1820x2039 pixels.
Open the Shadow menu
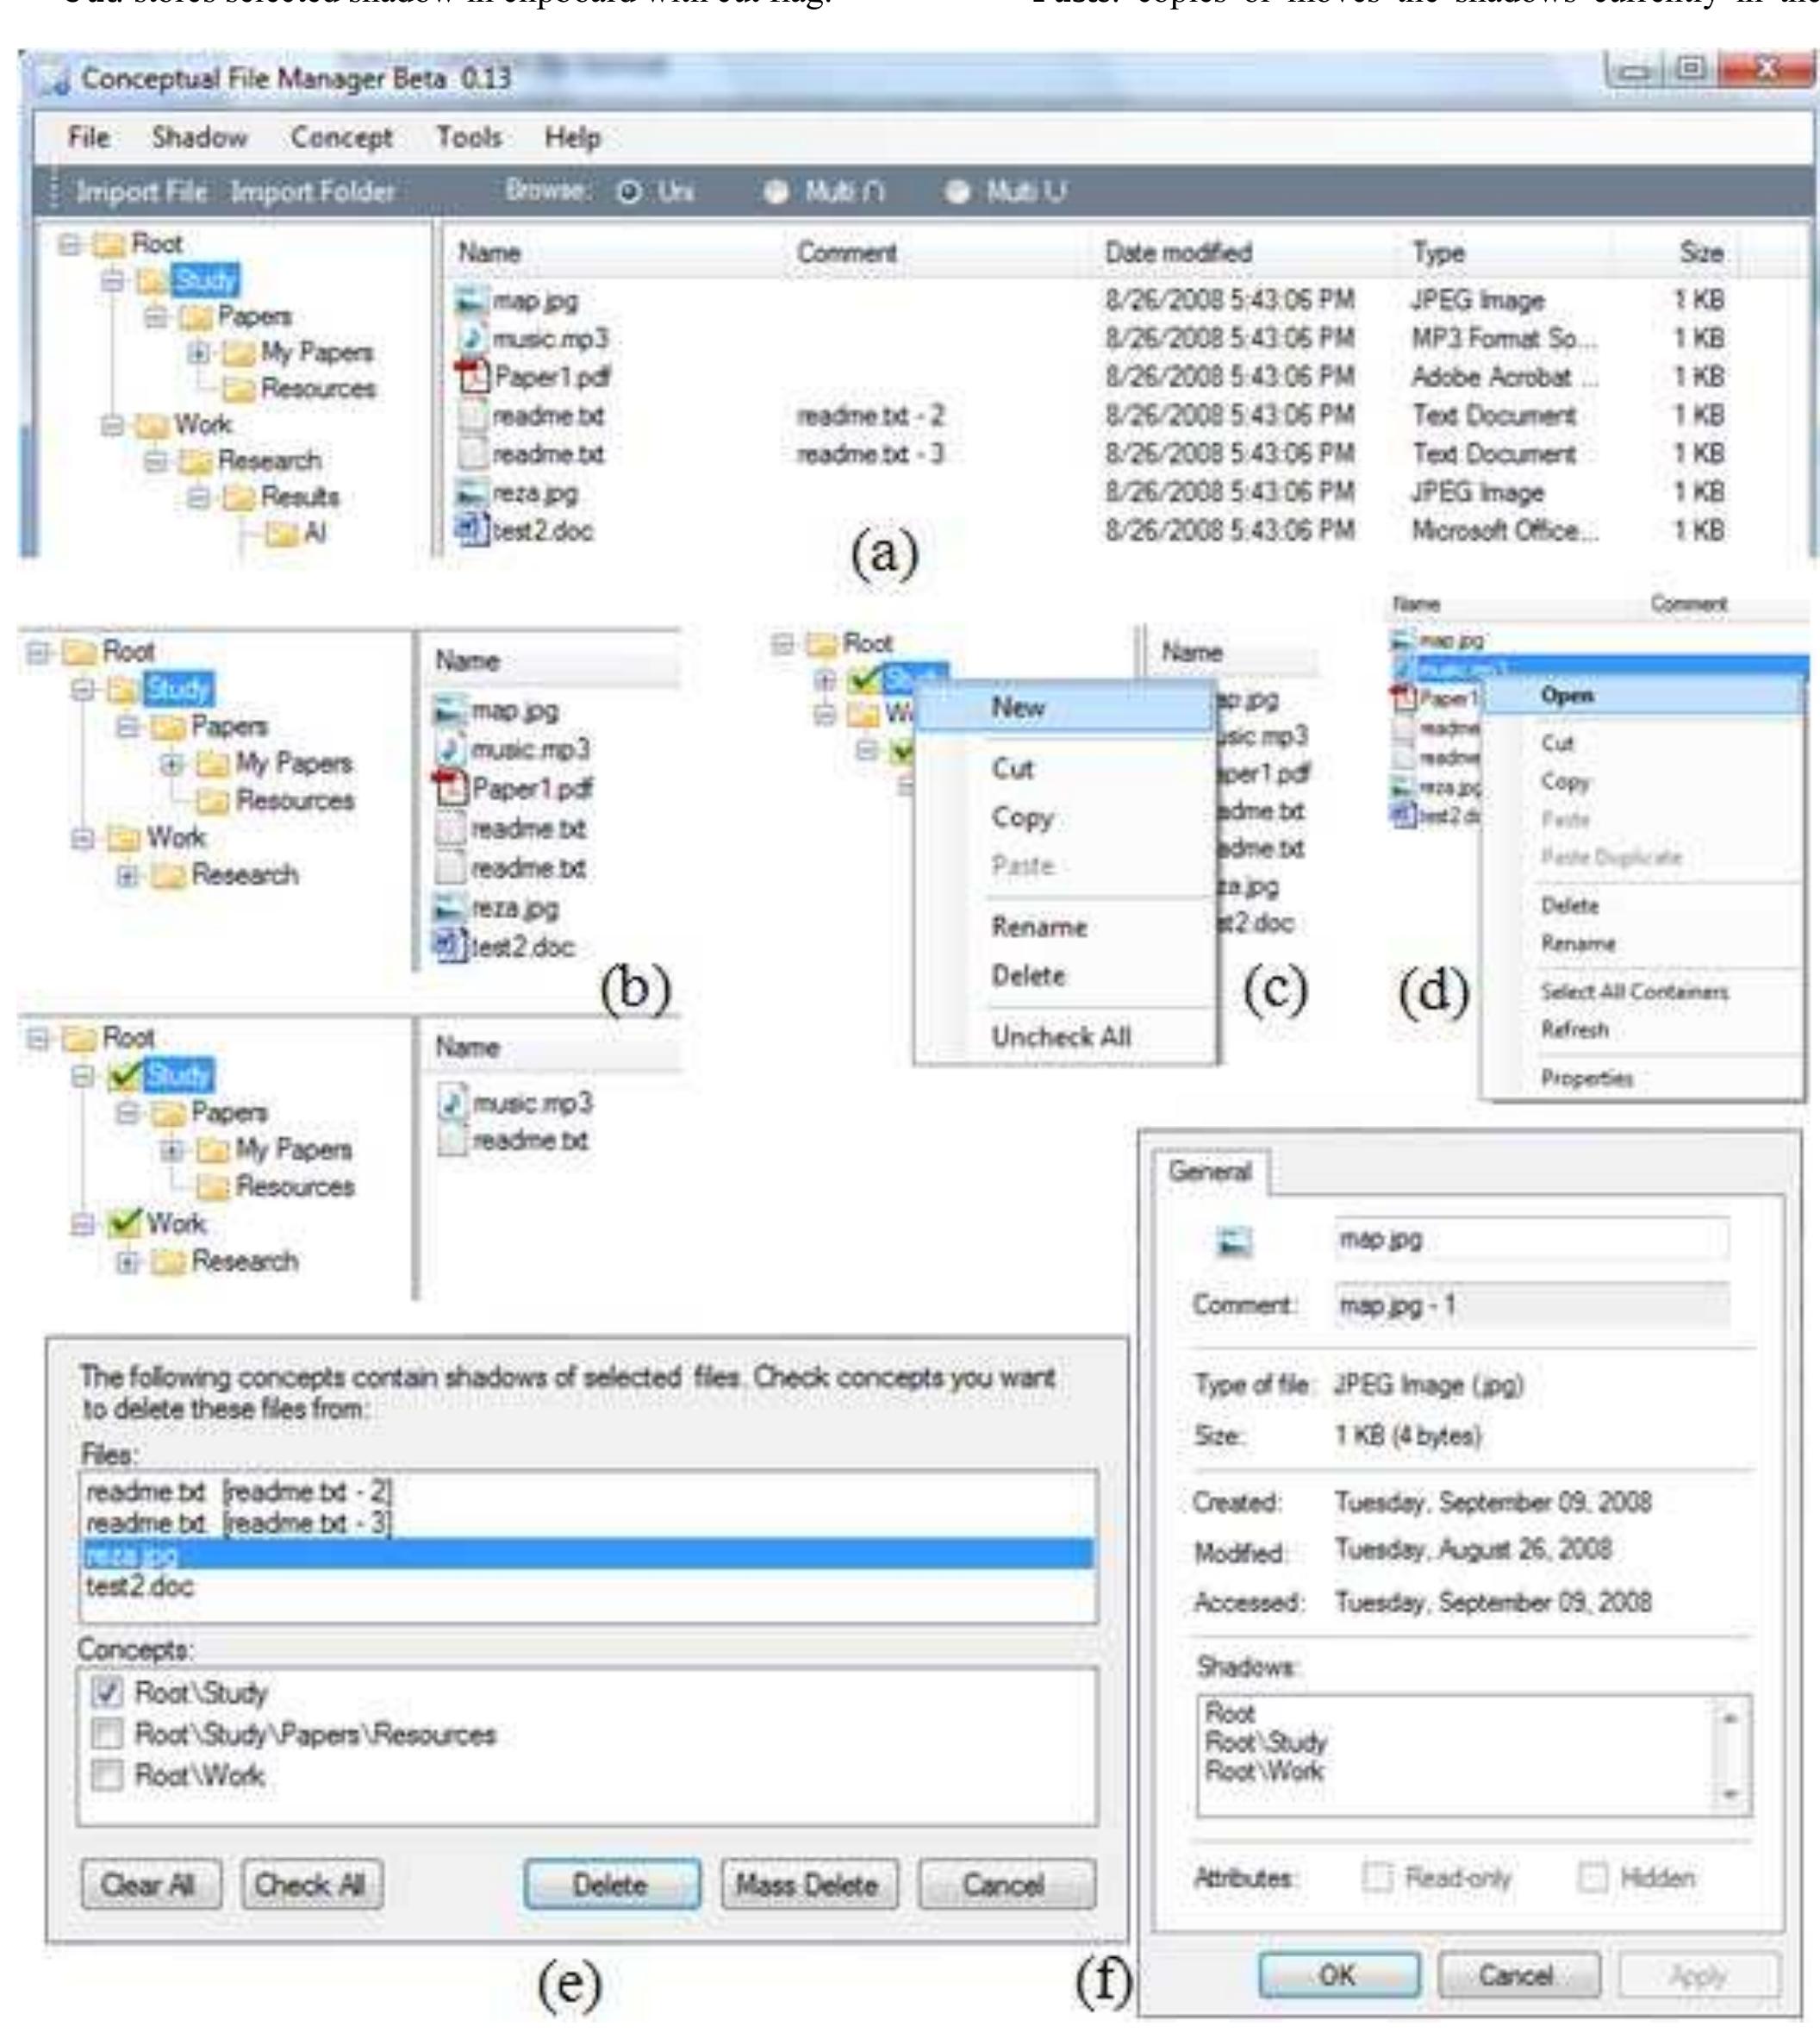[199, 137]
